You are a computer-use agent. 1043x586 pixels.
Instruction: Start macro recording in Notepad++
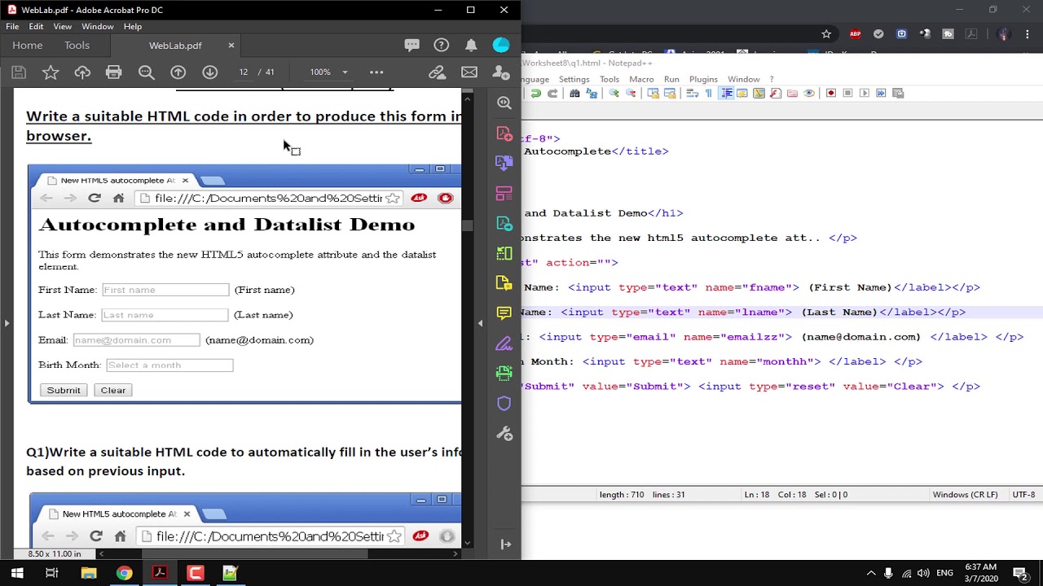click(x=831, y=93)
